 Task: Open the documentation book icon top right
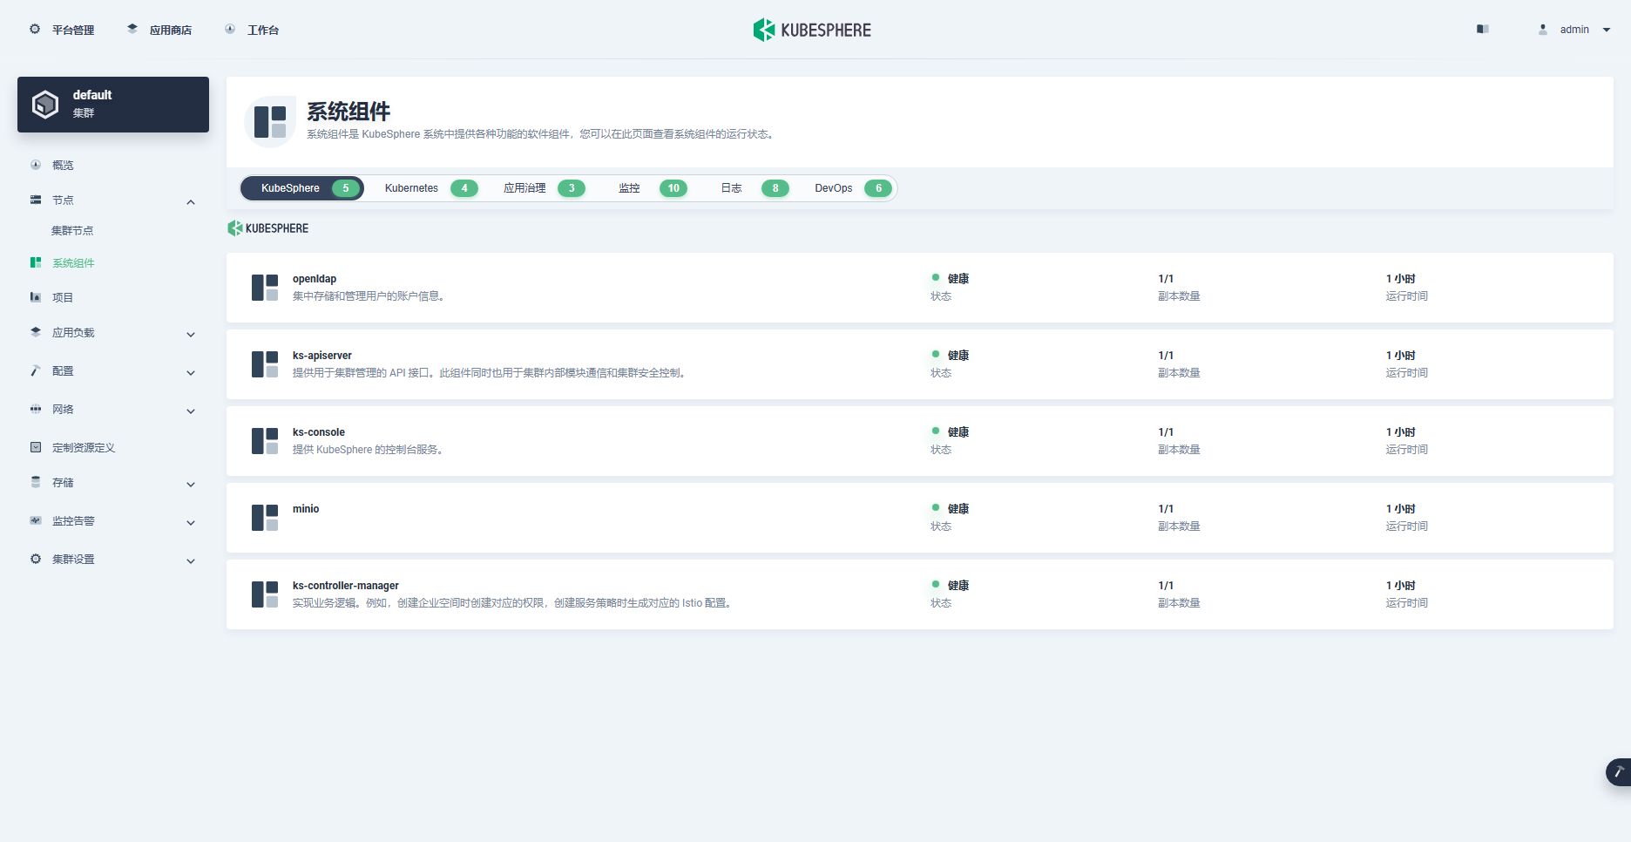tap(1482, 29)
